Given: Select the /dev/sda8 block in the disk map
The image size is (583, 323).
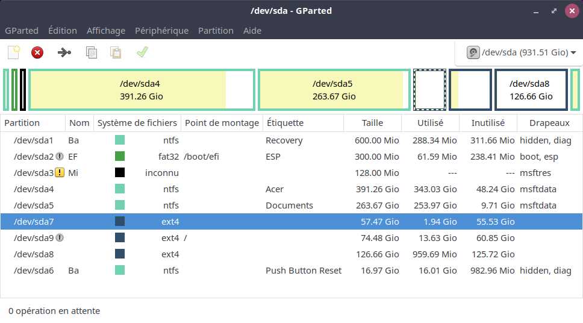Looking at the screenshot, I should coord(531,90).
